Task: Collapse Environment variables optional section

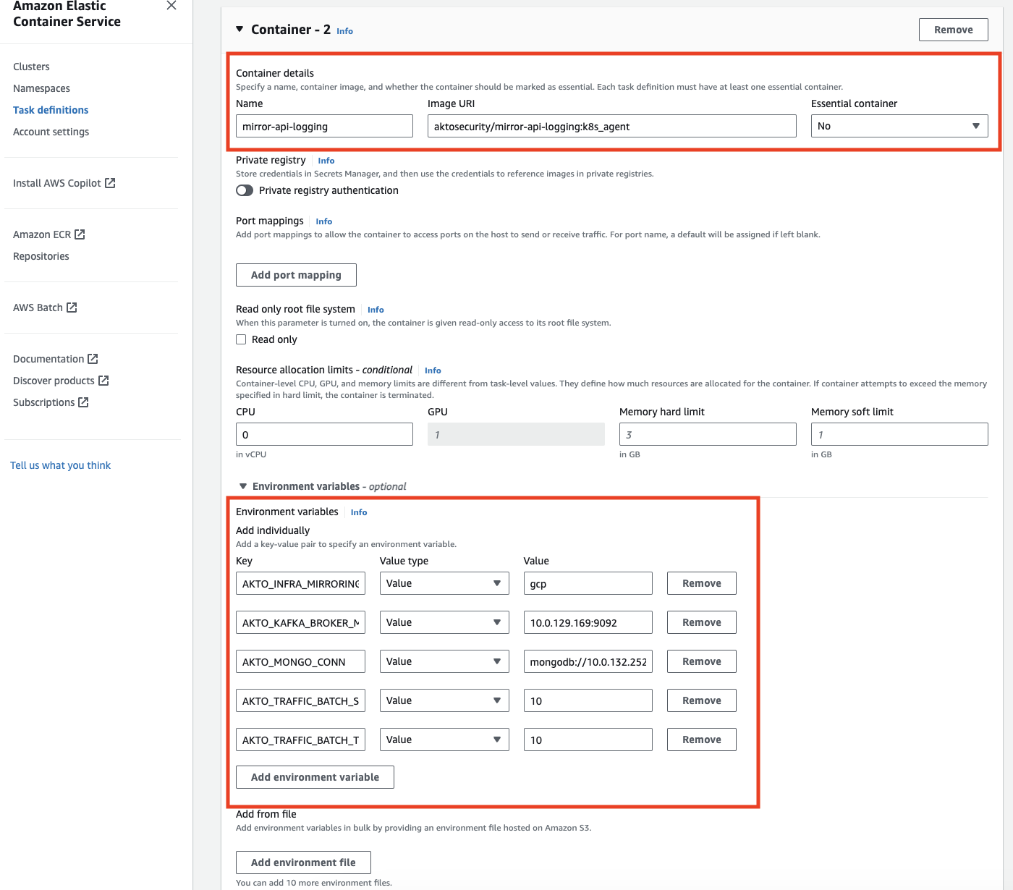Action: [x=243, y=486]
